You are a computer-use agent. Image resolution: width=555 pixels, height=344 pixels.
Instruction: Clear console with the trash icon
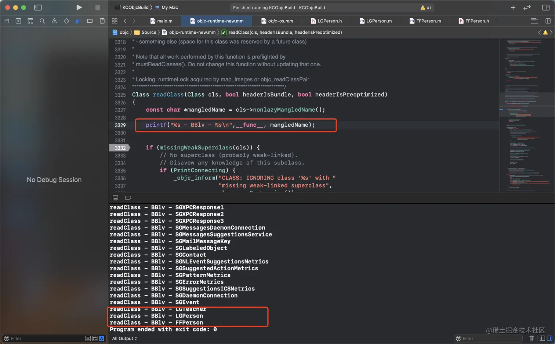click(532, 338)
